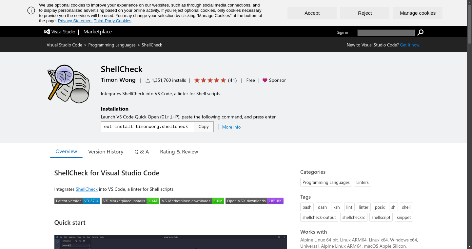Click the linter tag
The height and width of the screenshot is (249, 472).
click(364, 207)
